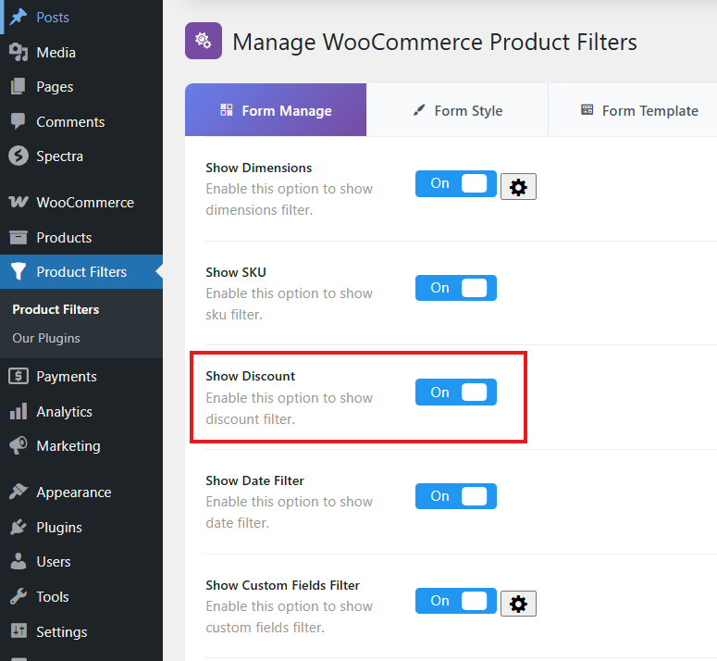Click the purple gears page logo
The height and width of the screenshot is (661, 717).
point(204,41)
